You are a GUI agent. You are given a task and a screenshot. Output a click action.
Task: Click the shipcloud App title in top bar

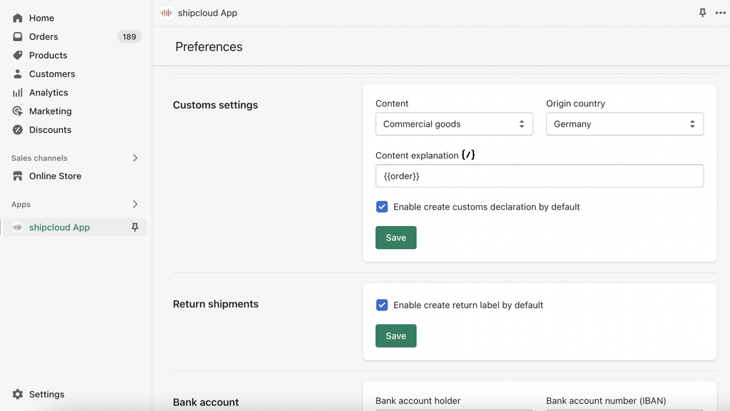point(208,13)
